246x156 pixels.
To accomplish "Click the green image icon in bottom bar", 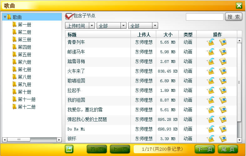I will (x=69, y=149).
